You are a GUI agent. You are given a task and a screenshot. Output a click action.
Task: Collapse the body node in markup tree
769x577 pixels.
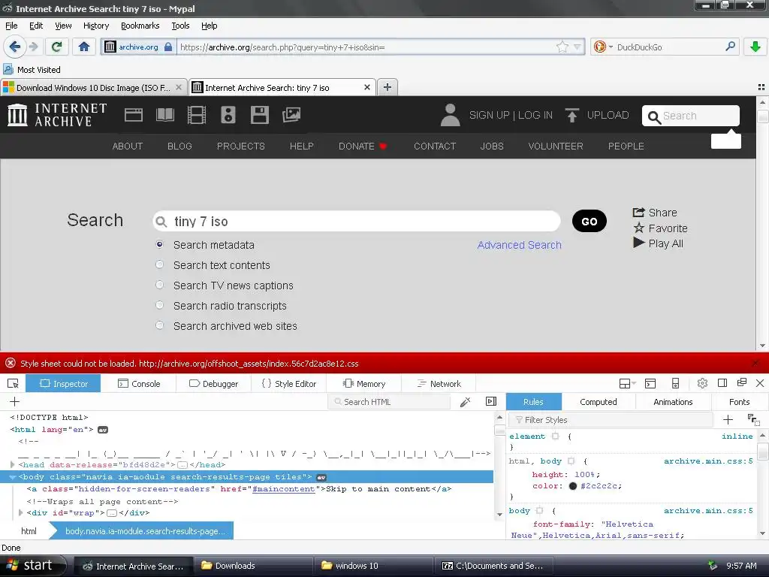click(x=12, y=476)
